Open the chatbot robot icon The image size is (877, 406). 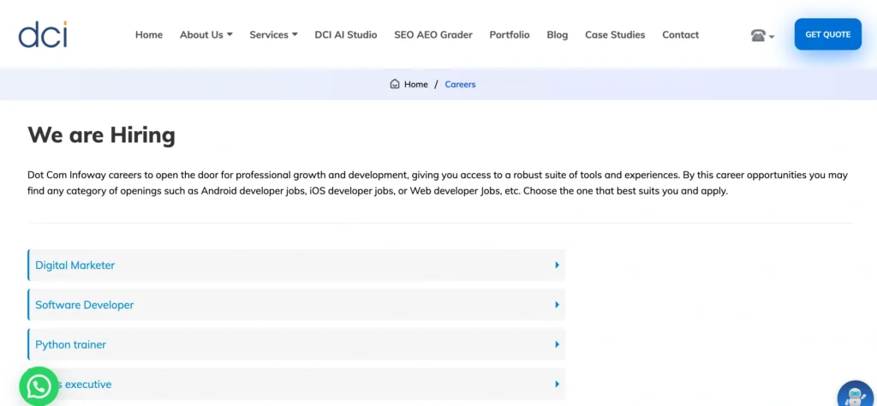(856, 394)
